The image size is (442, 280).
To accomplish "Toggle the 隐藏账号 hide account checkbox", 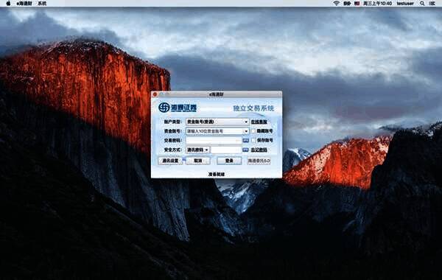I will pyautogui.click(x=253, y=131).
